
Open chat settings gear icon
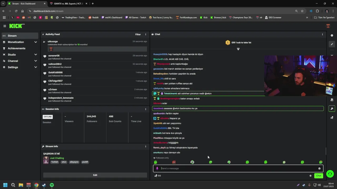tap(310, 176)
